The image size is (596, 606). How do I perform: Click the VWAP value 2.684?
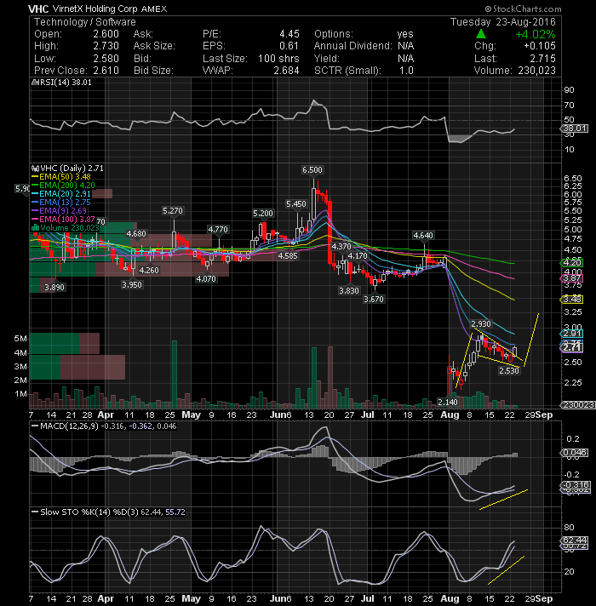coord(286,71)
